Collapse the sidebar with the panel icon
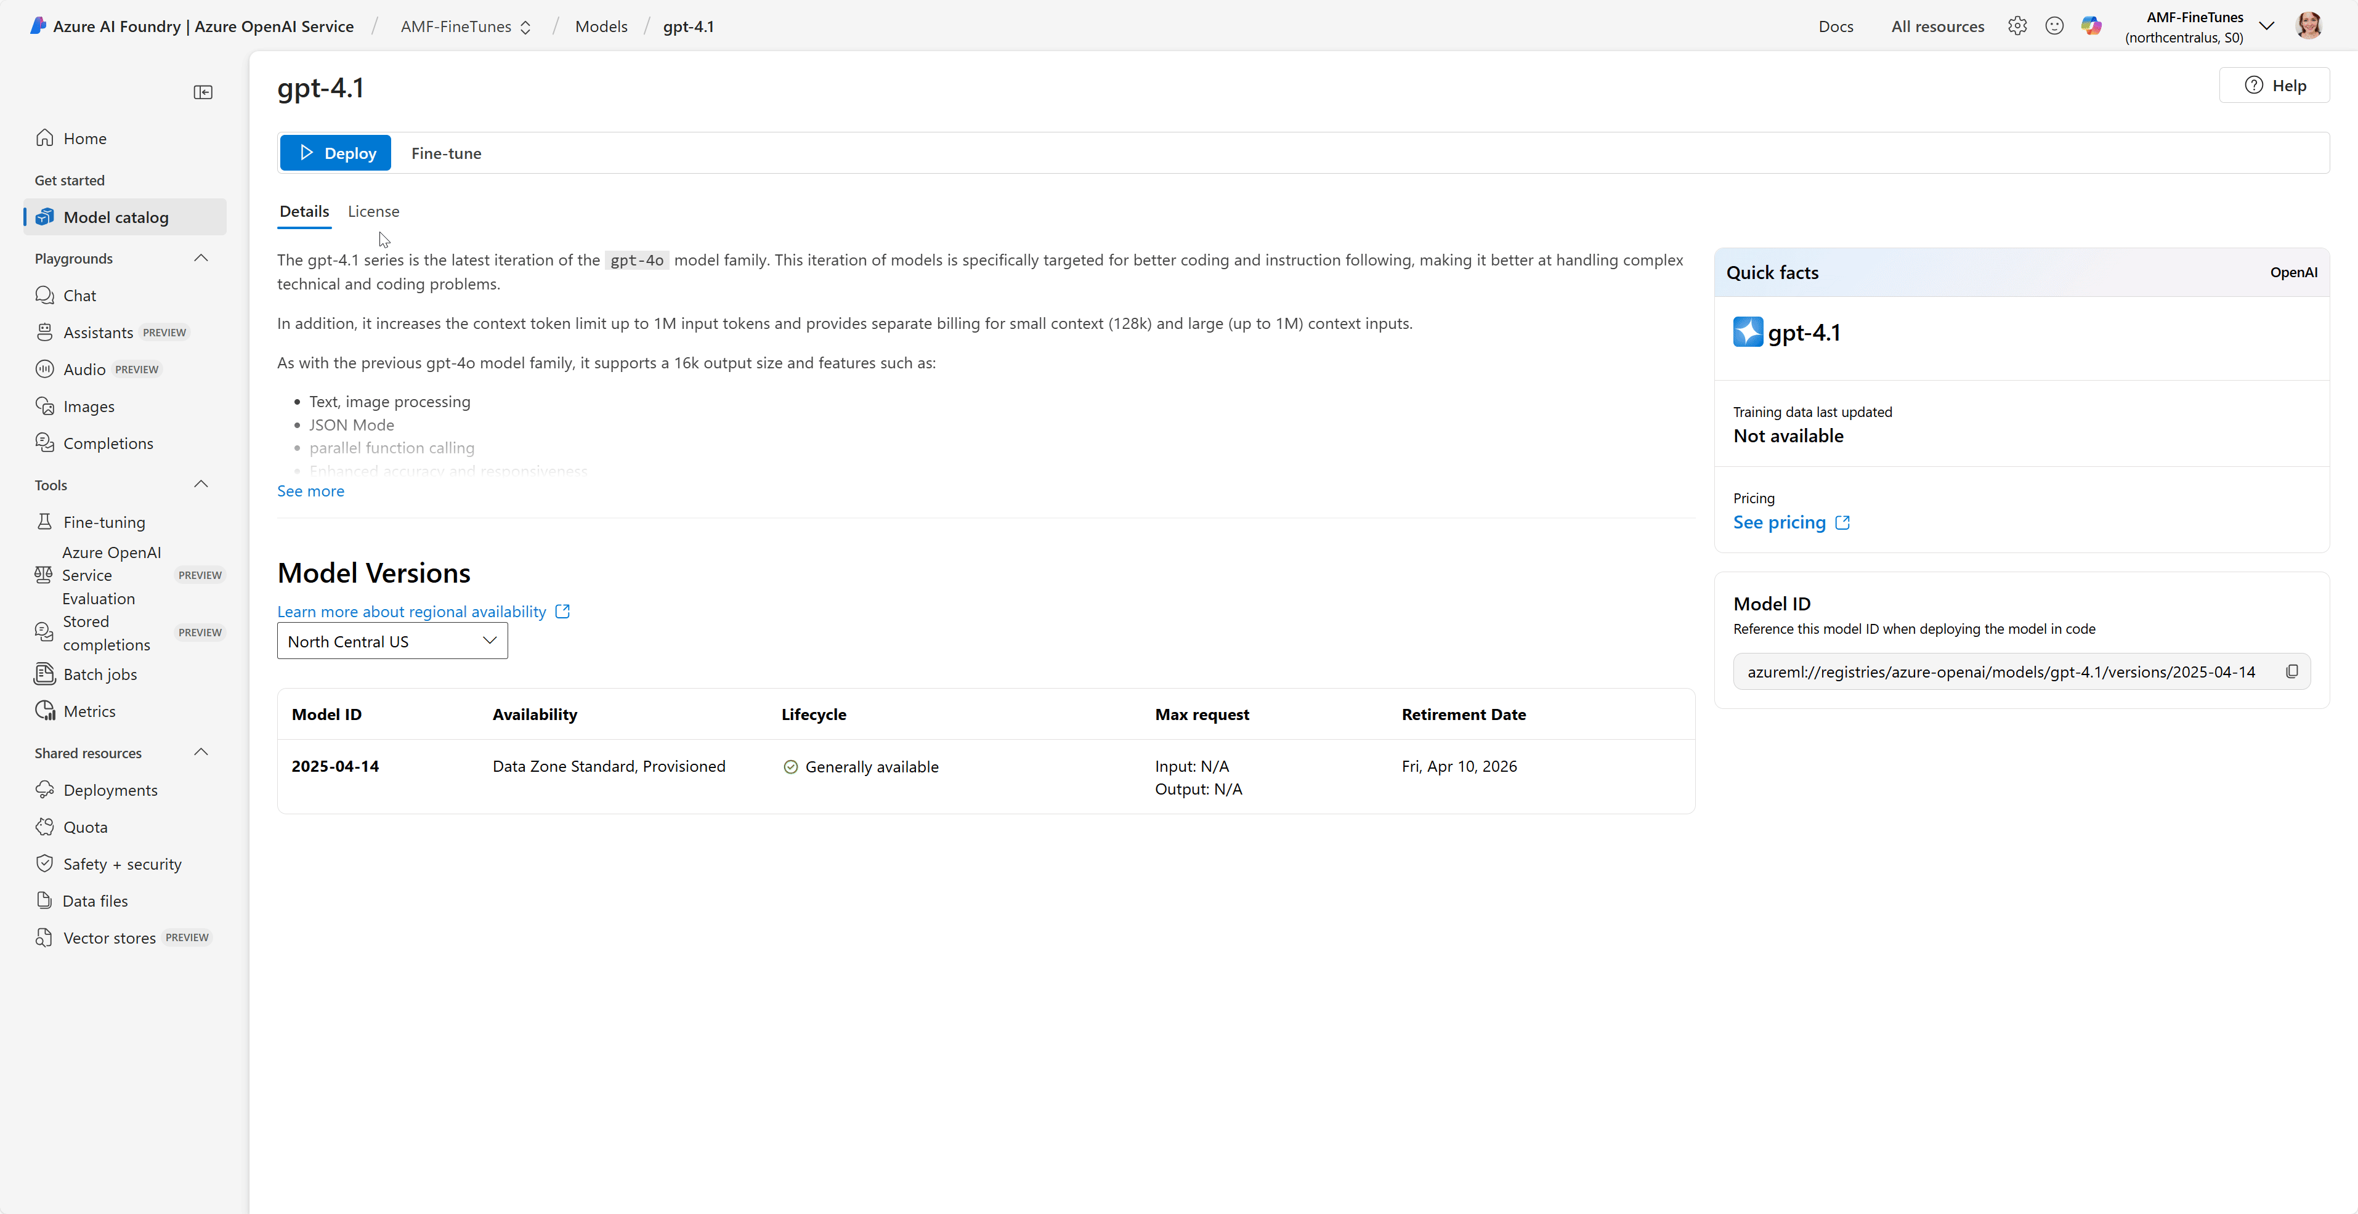This screenshot has height=1214, width=2358. [203, 92]
